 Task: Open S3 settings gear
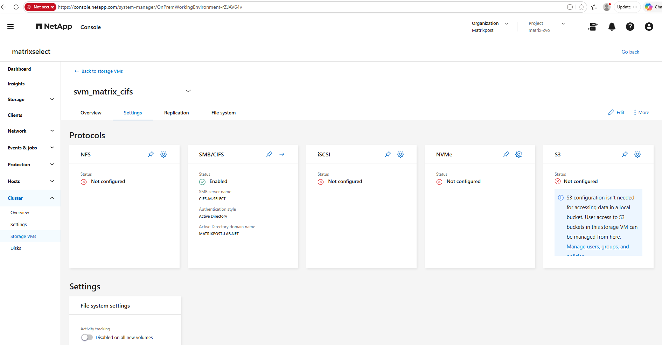point(637,154)
